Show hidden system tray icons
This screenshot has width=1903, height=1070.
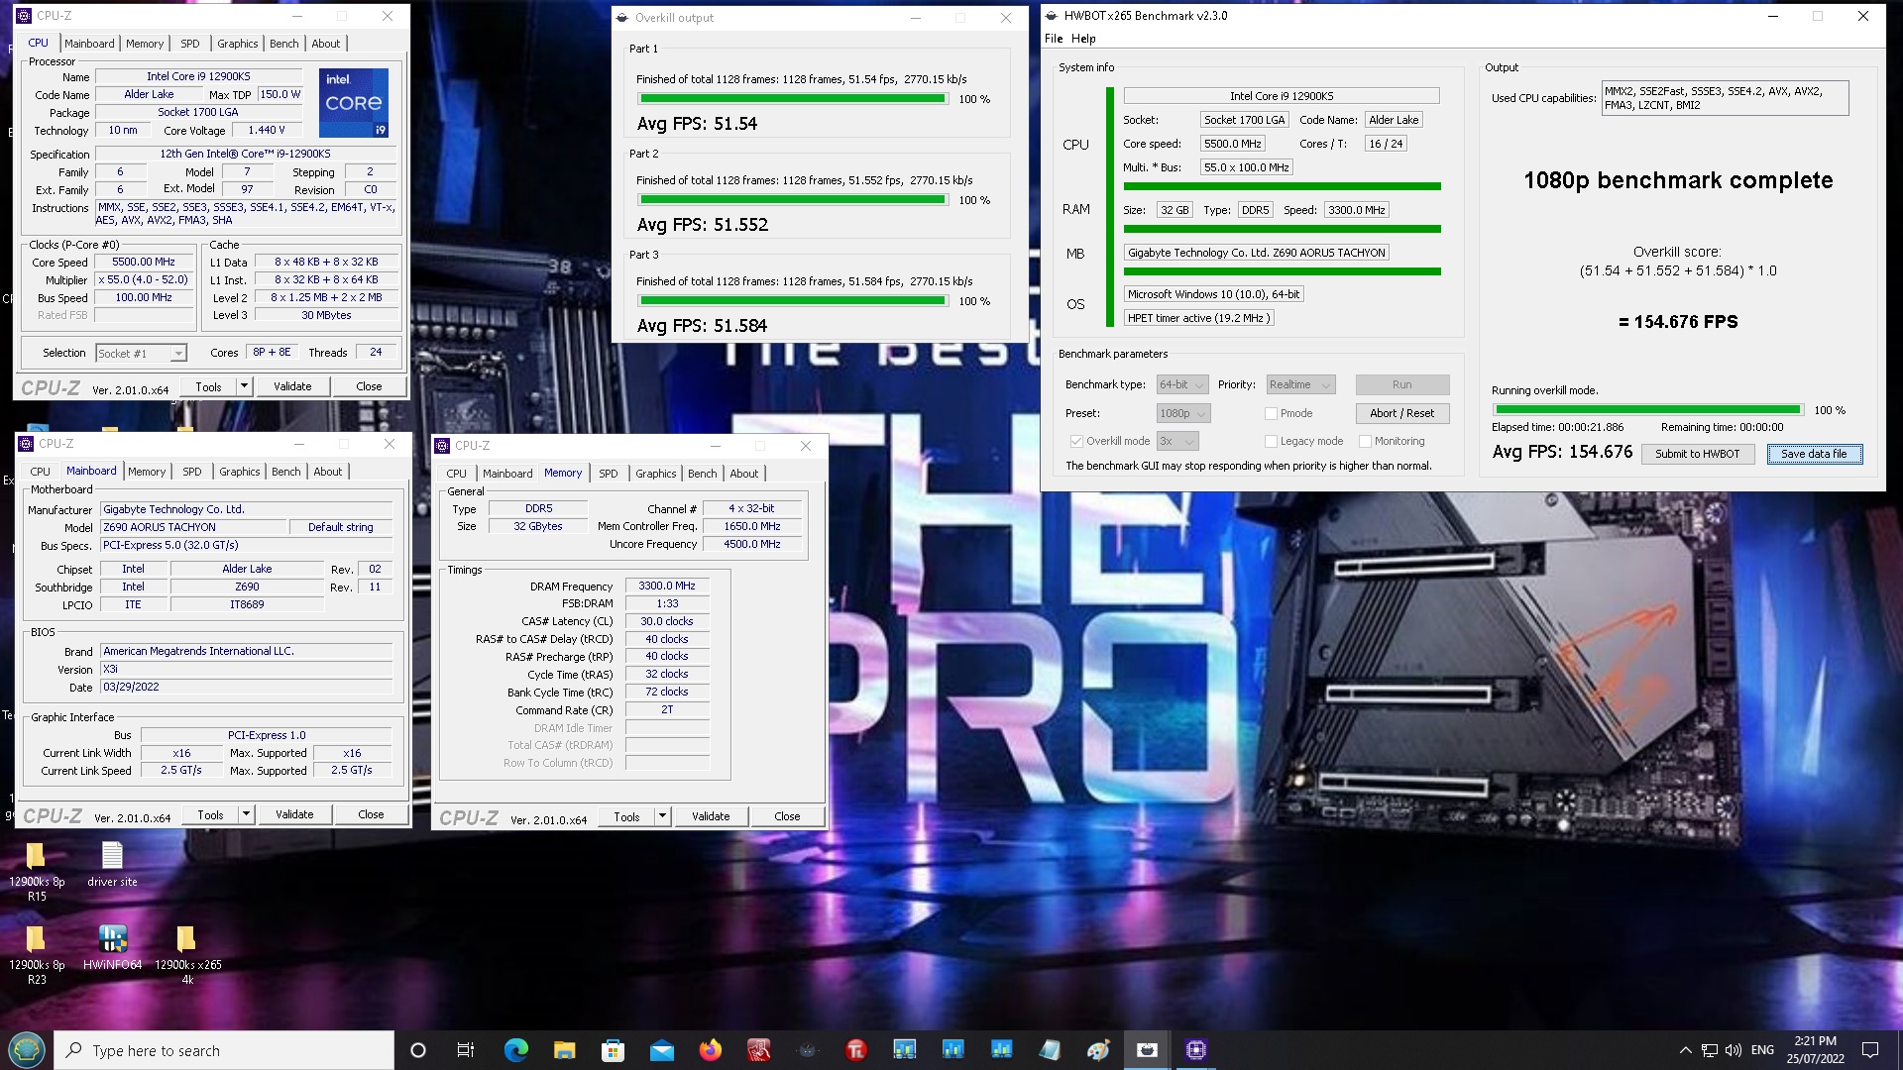(1685, 1050)
